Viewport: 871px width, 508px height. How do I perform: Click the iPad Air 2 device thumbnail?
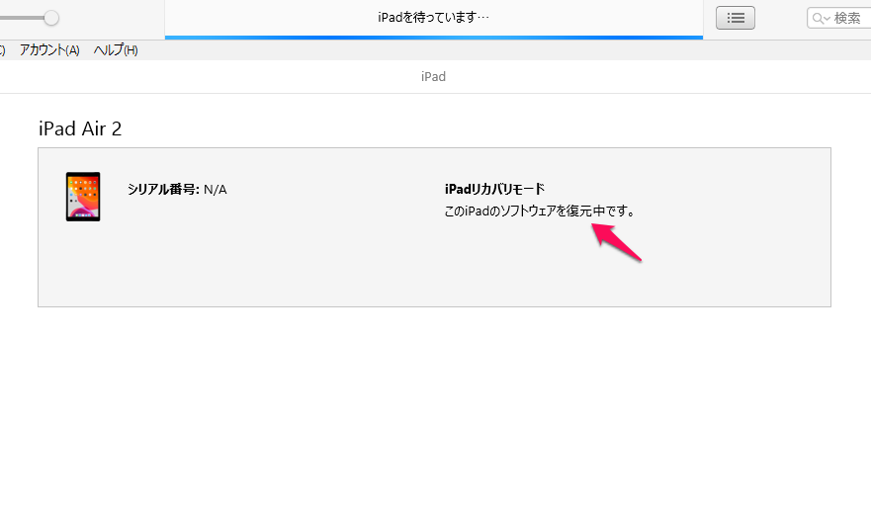coord(83,197)
